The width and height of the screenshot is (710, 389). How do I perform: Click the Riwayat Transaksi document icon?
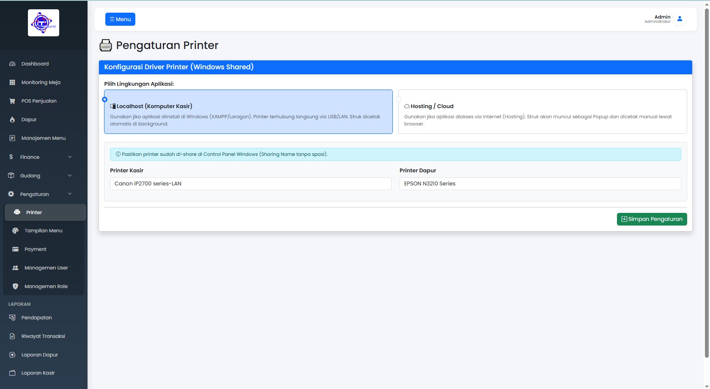(12, 336)
